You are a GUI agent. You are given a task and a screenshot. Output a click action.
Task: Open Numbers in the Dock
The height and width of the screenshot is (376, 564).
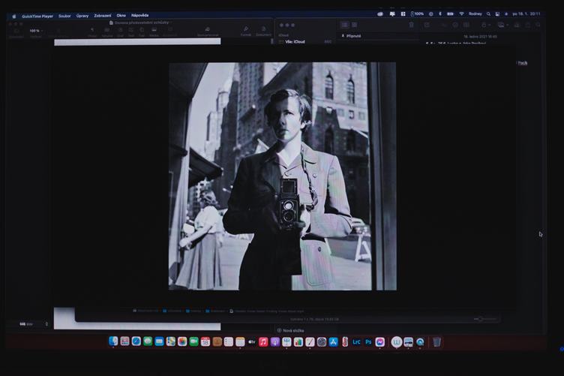pos(298,341)
